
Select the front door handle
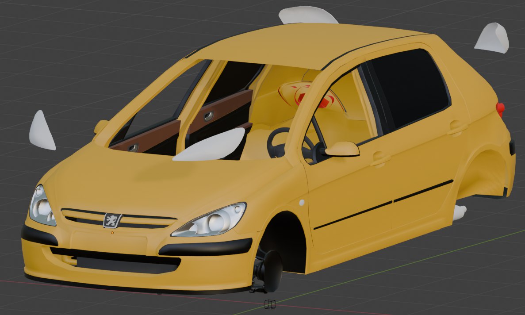pos(380,159)
